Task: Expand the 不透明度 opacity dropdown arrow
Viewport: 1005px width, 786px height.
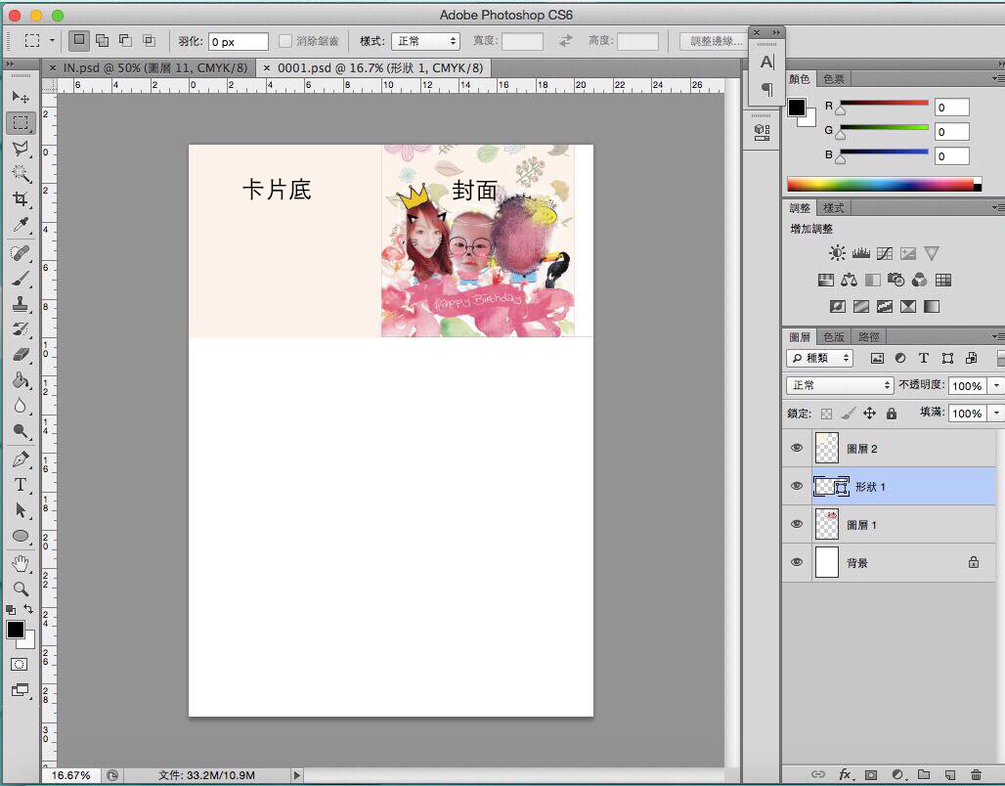Action: [x=995, y=385]
